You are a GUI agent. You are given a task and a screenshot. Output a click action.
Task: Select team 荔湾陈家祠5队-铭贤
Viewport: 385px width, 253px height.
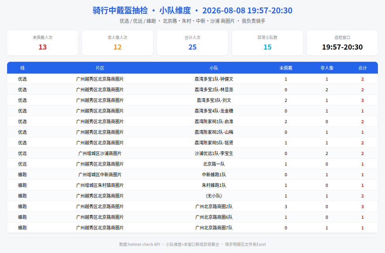[214, 143]
